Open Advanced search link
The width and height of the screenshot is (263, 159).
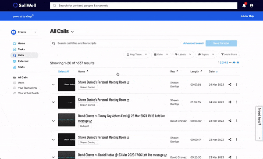(x=194, y=43)
